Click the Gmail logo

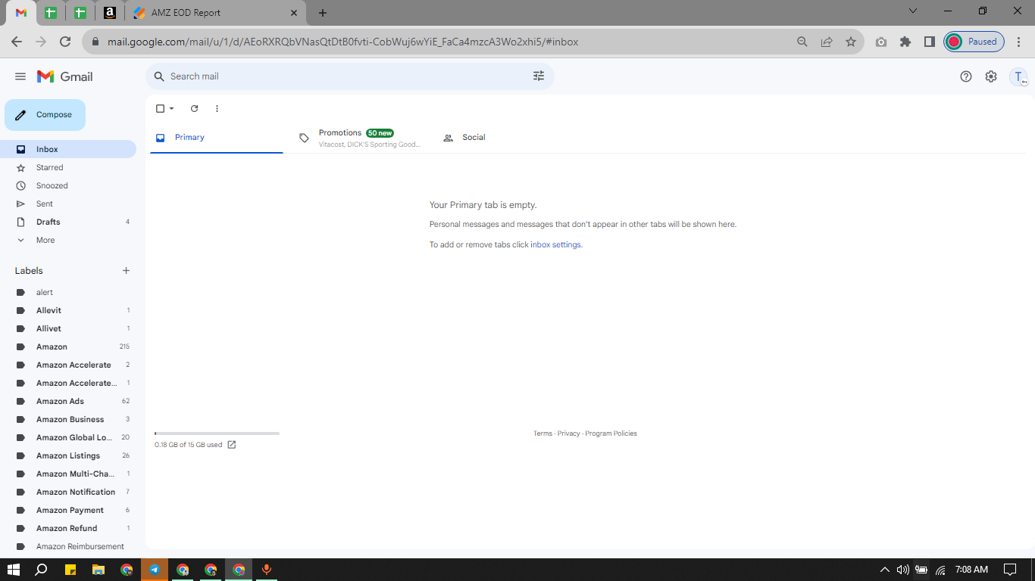[x=65, y=76]
